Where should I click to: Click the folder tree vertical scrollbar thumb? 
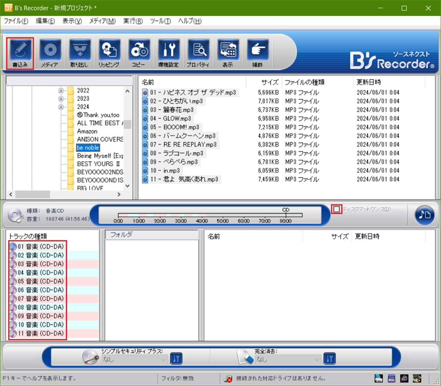tap(127, 124)
